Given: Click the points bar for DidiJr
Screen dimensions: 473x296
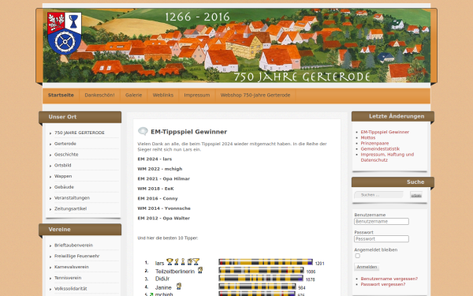Looking at the screenshot, I should pyautogui.click(x=261, y=278).
